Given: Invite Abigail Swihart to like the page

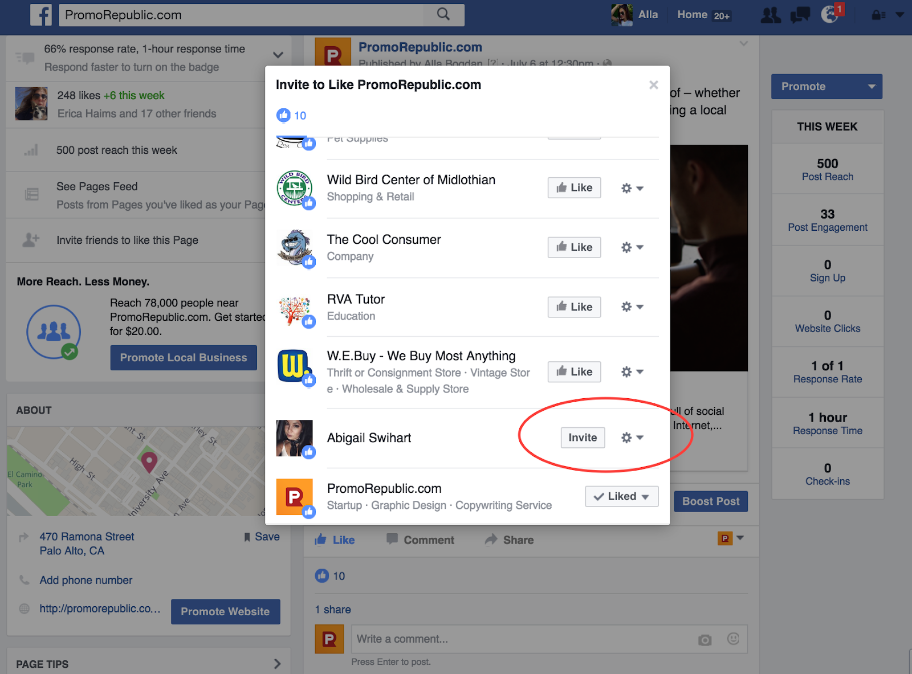Looking at the screenshot, I should (583, 438).
